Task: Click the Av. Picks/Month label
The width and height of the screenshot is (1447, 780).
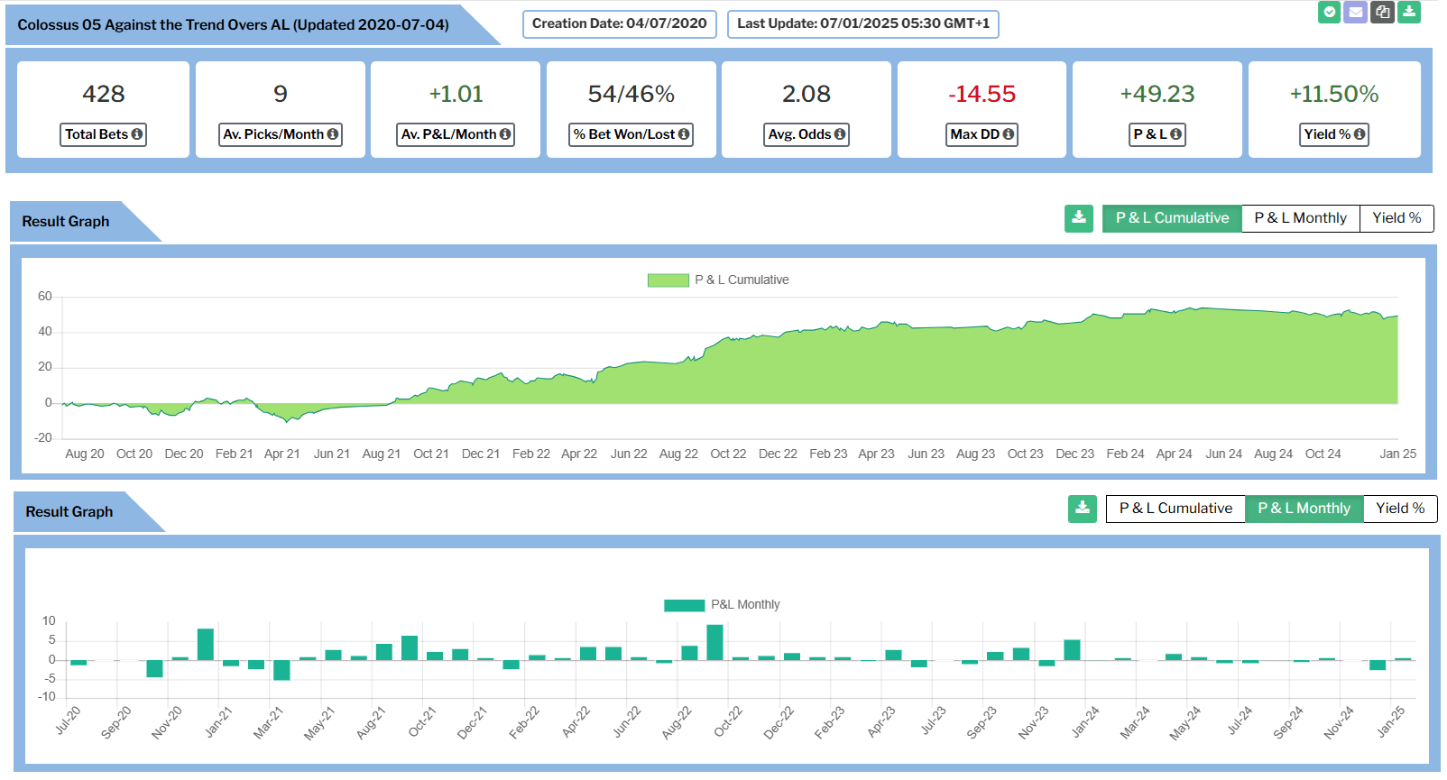Action: (272, 134)
